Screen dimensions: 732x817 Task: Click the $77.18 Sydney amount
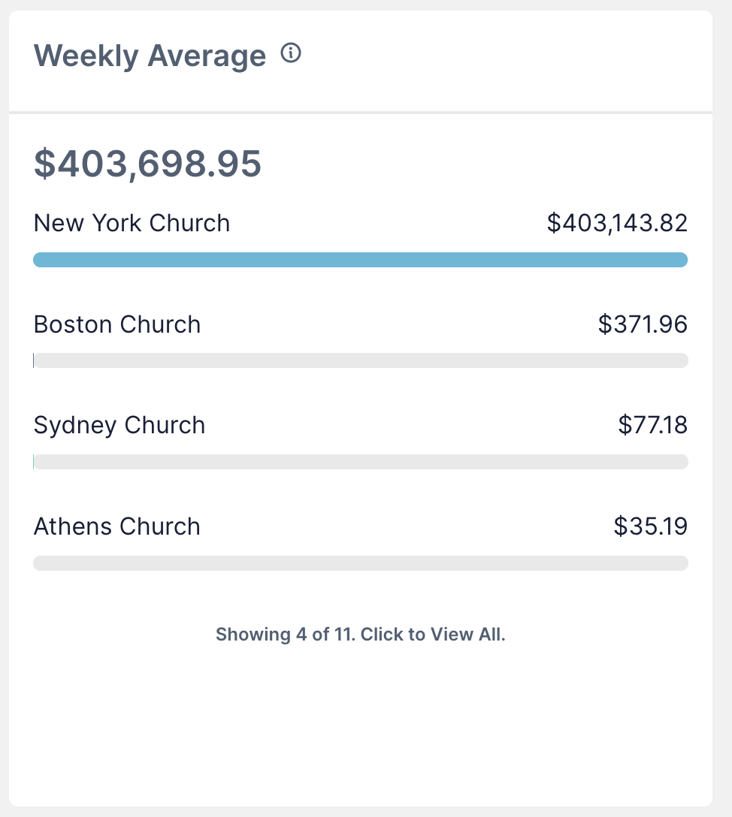(652, 425)
